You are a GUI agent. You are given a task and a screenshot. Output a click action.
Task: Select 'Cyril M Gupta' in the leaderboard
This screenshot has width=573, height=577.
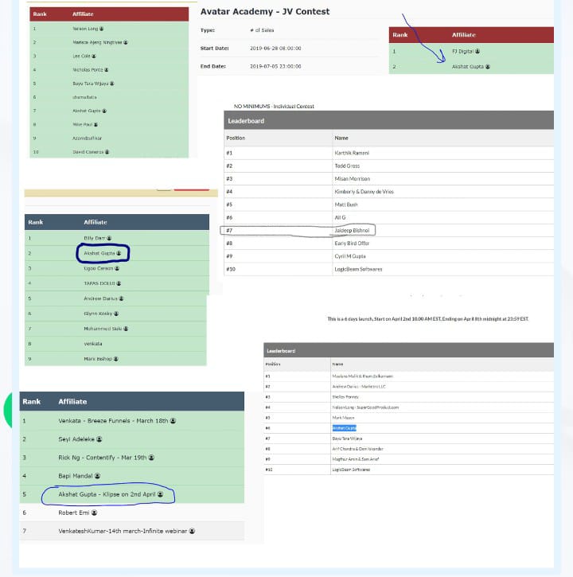(350, 256)
